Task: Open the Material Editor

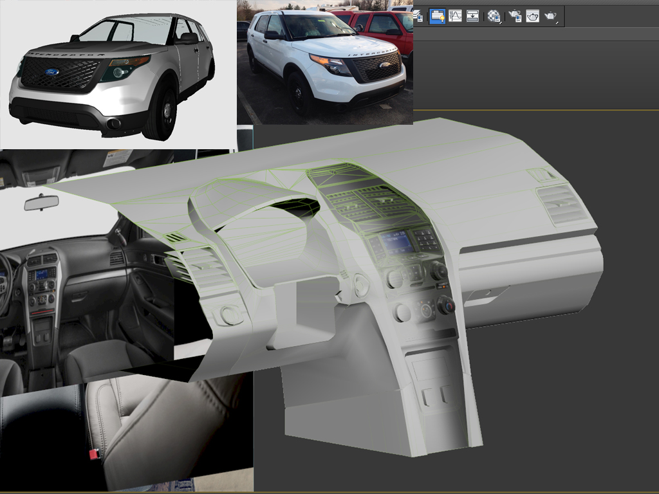Action: tap(494, 16)
